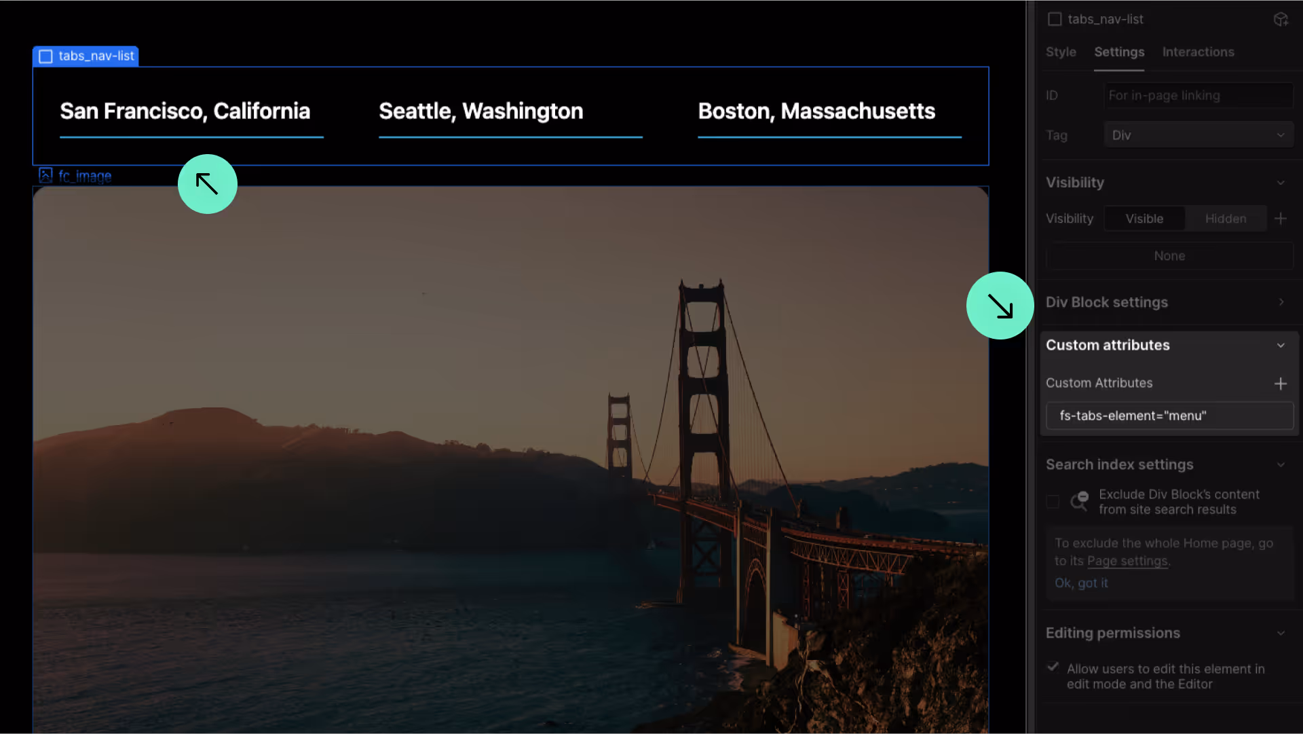Click the tabs_nav-list selection label on canvas
Screen dimensions: 1303x734
click(x=86, y=56)
